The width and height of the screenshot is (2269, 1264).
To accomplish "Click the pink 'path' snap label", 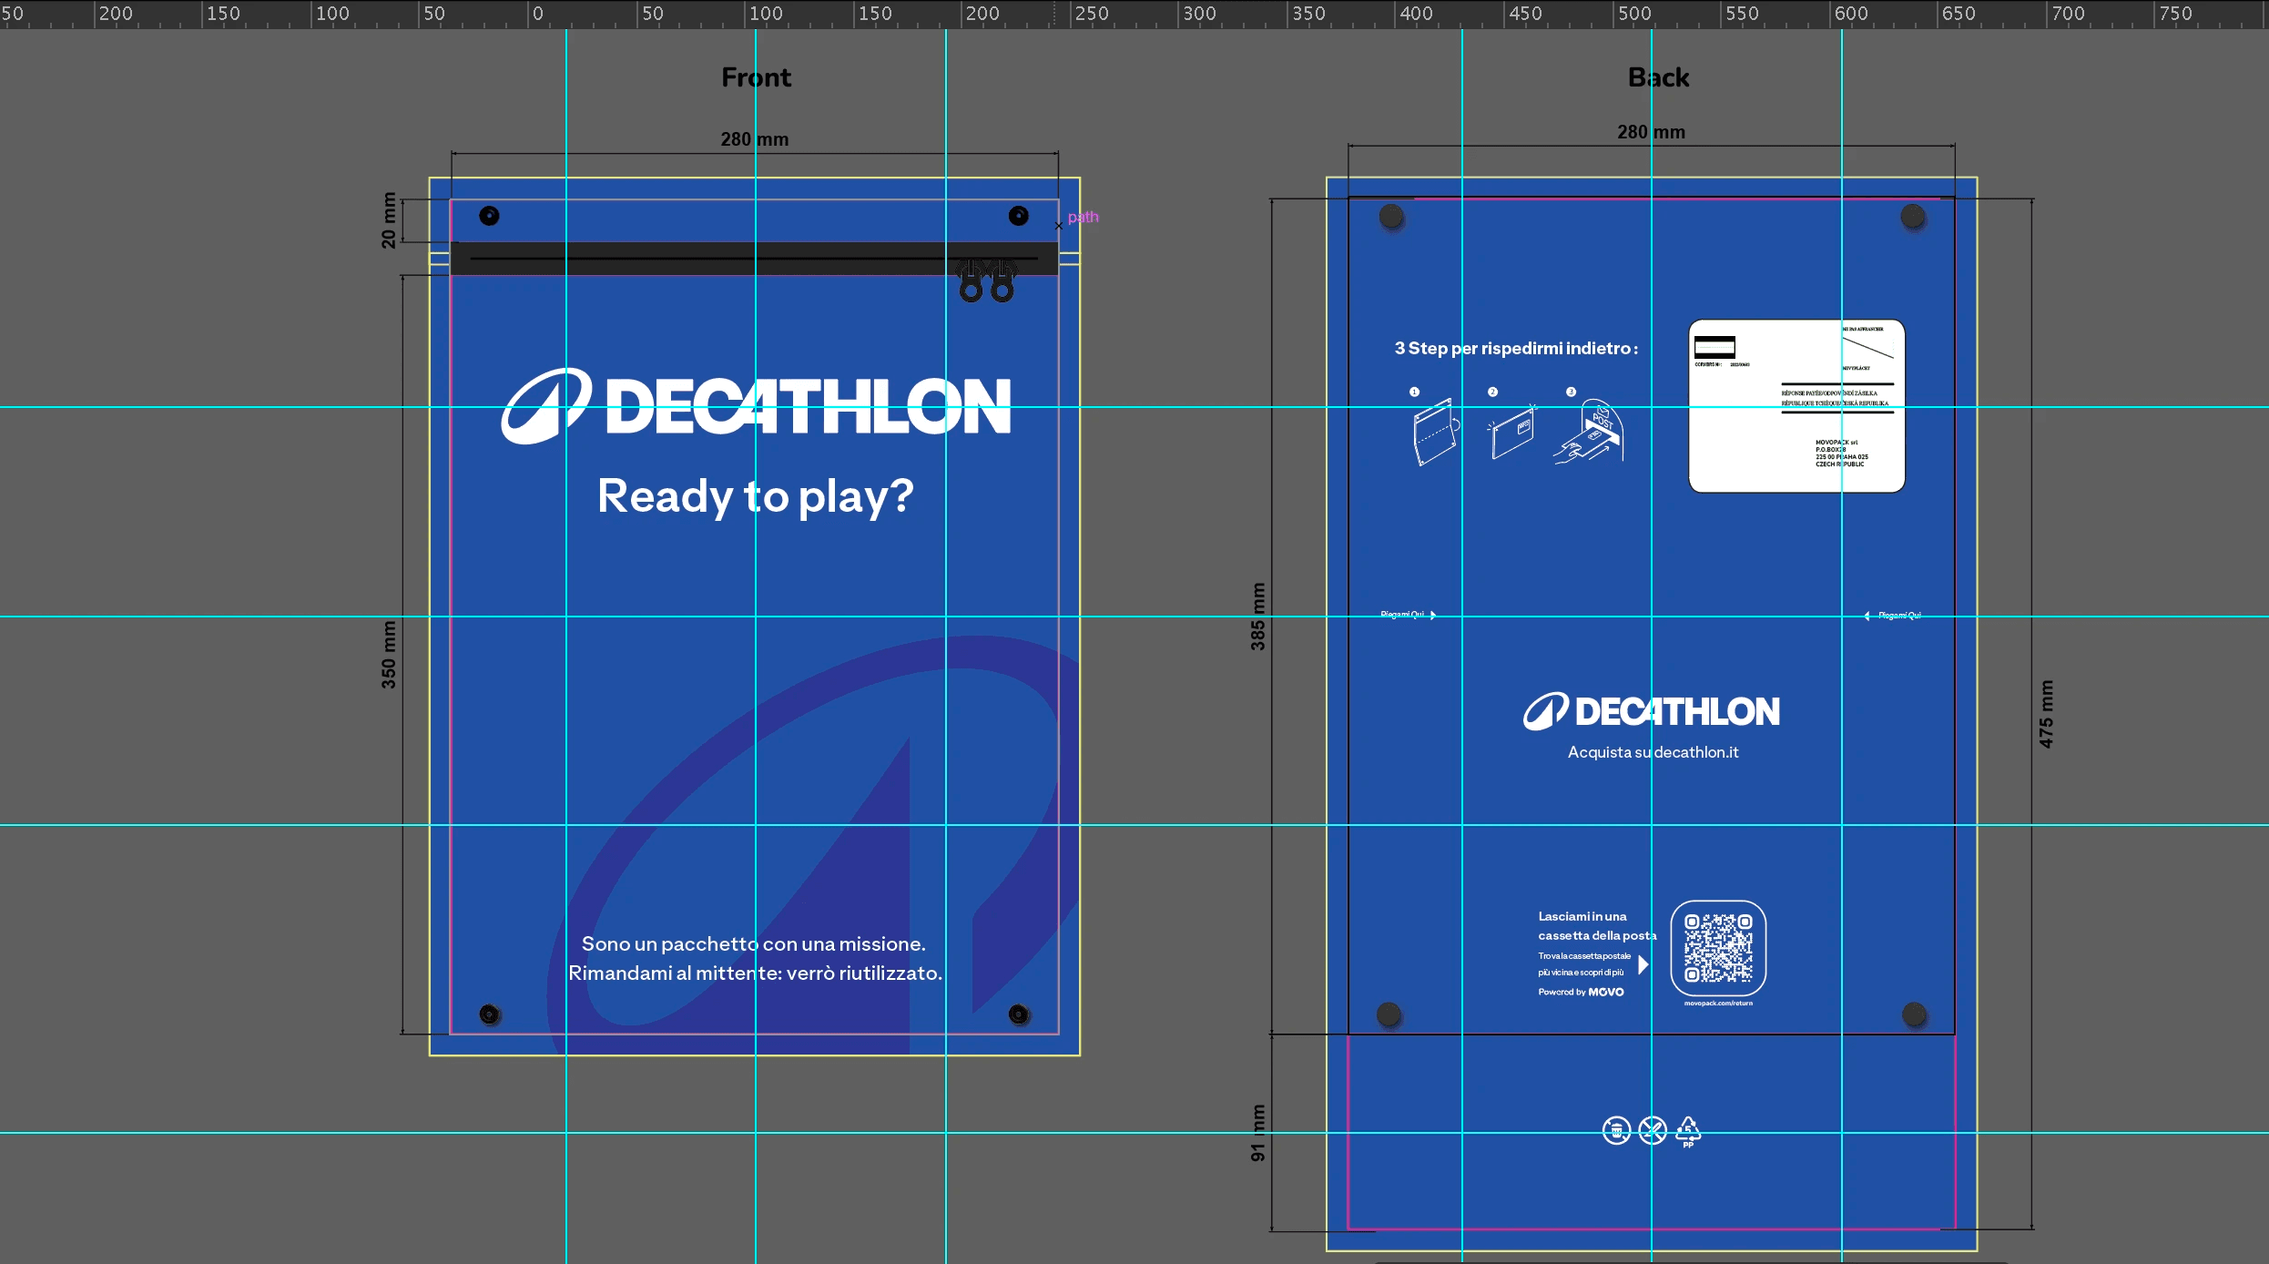I will pos(1084,217).
